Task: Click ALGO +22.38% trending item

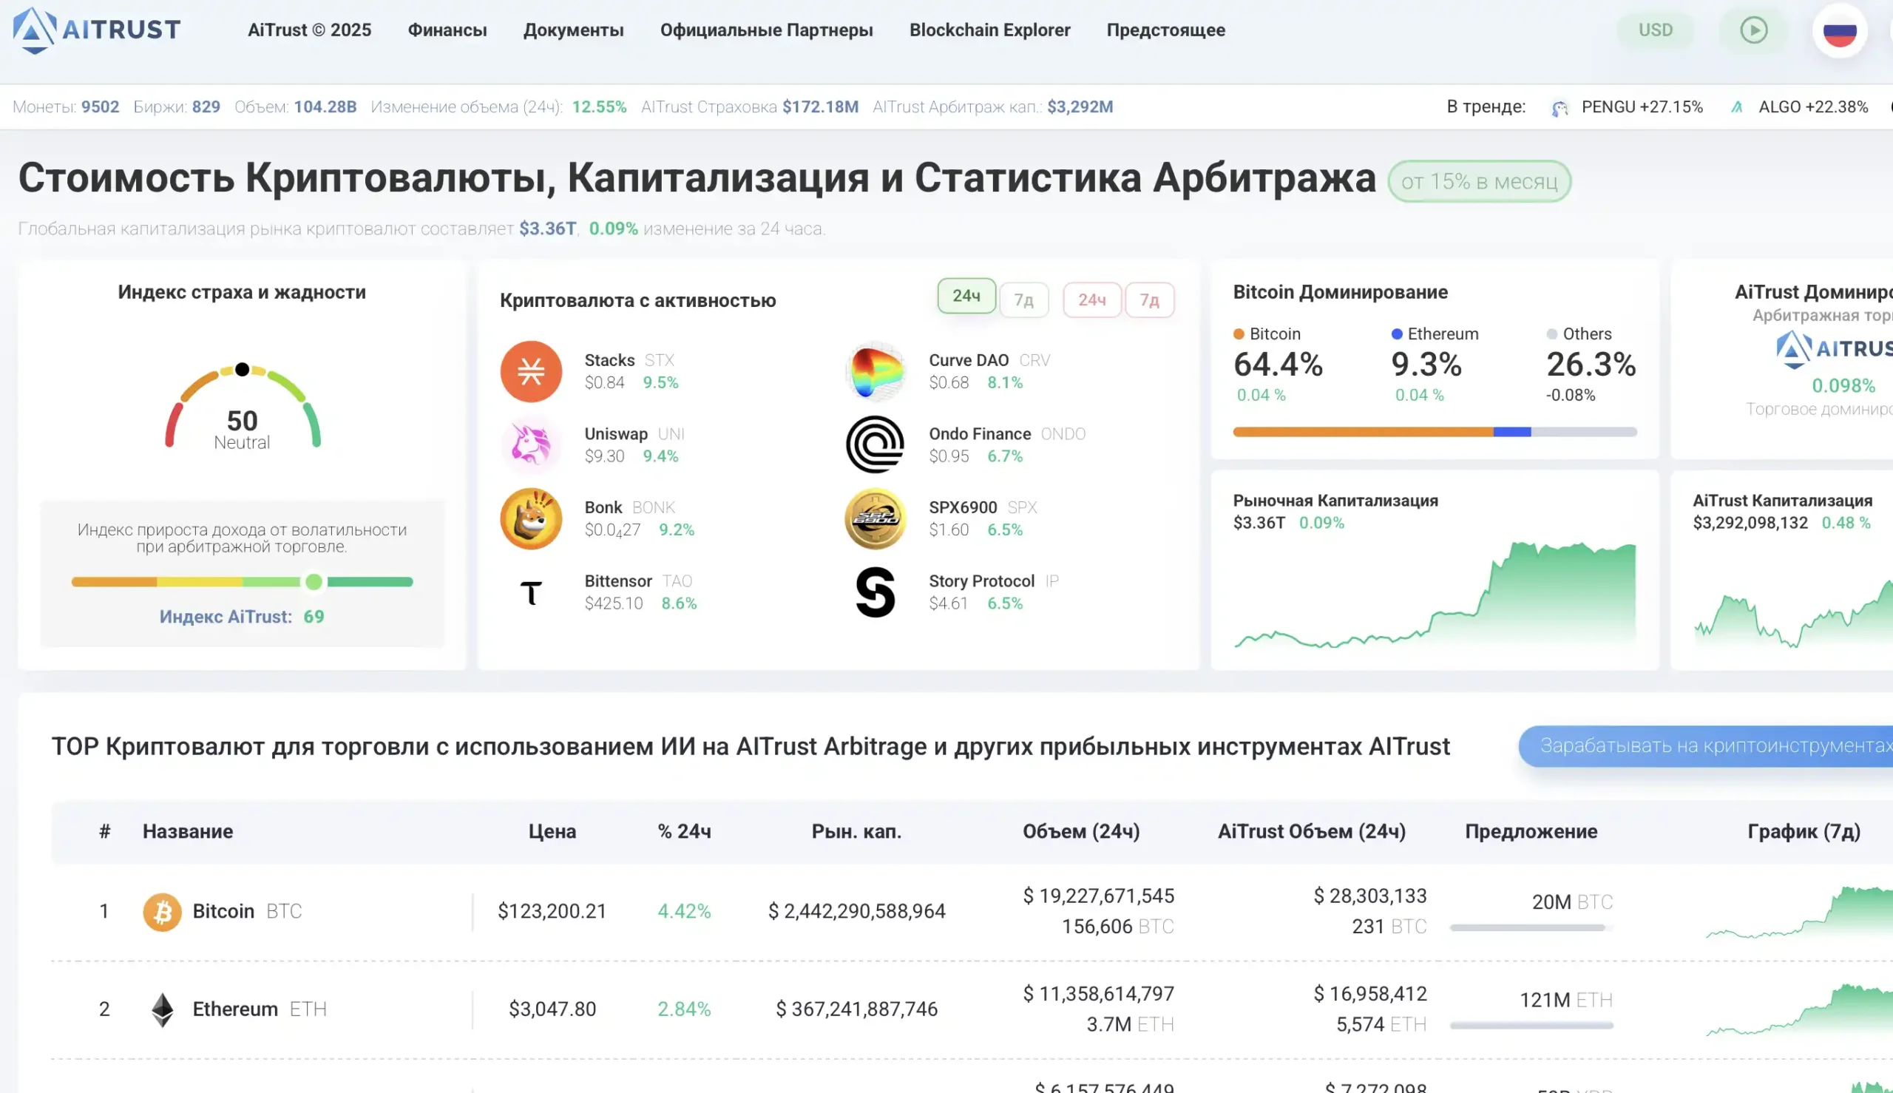Action: click(x=1799, y=107)
